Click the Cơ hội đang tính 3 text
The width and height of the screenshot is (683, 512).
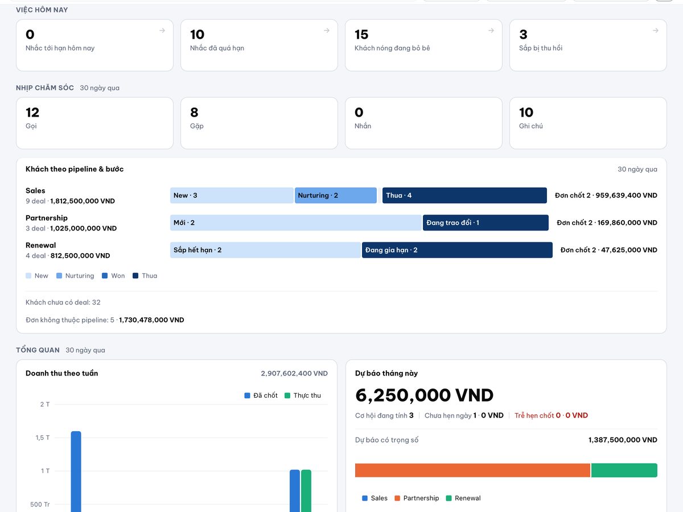tap(384, 416)
